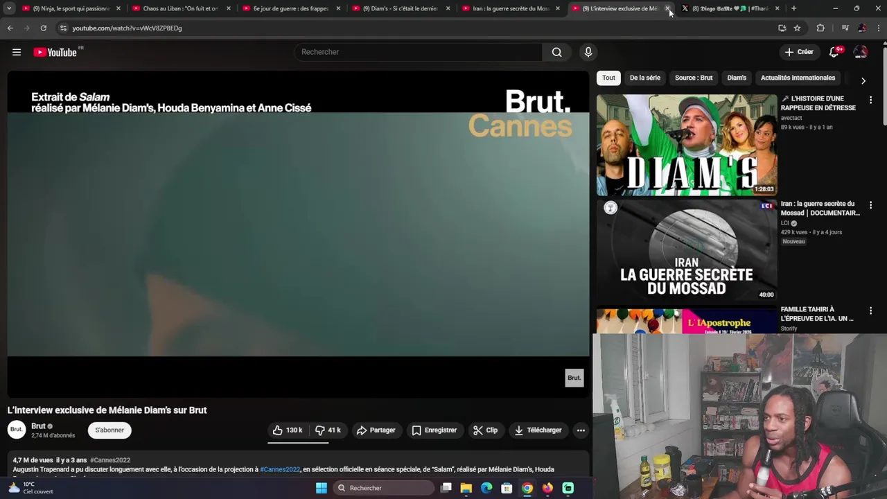
Task: Open the Brut channel avatar
Action: (x=17, y=430)
